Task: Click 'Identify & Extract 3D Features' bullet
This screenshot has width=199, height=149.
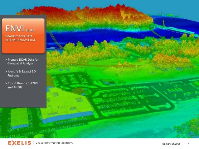Action: [x=21, y=73]
